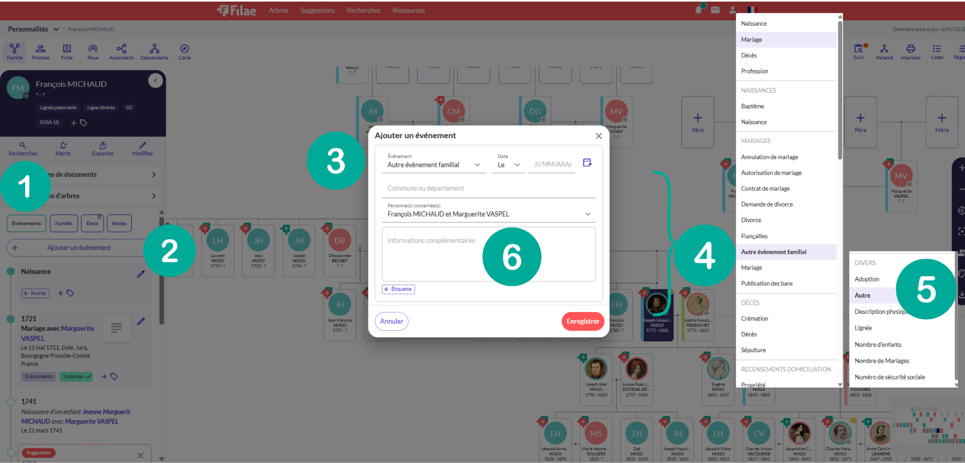Screen dimensions: 965x463
Task: Click the Carte map icon
Action: click(184, 51)
